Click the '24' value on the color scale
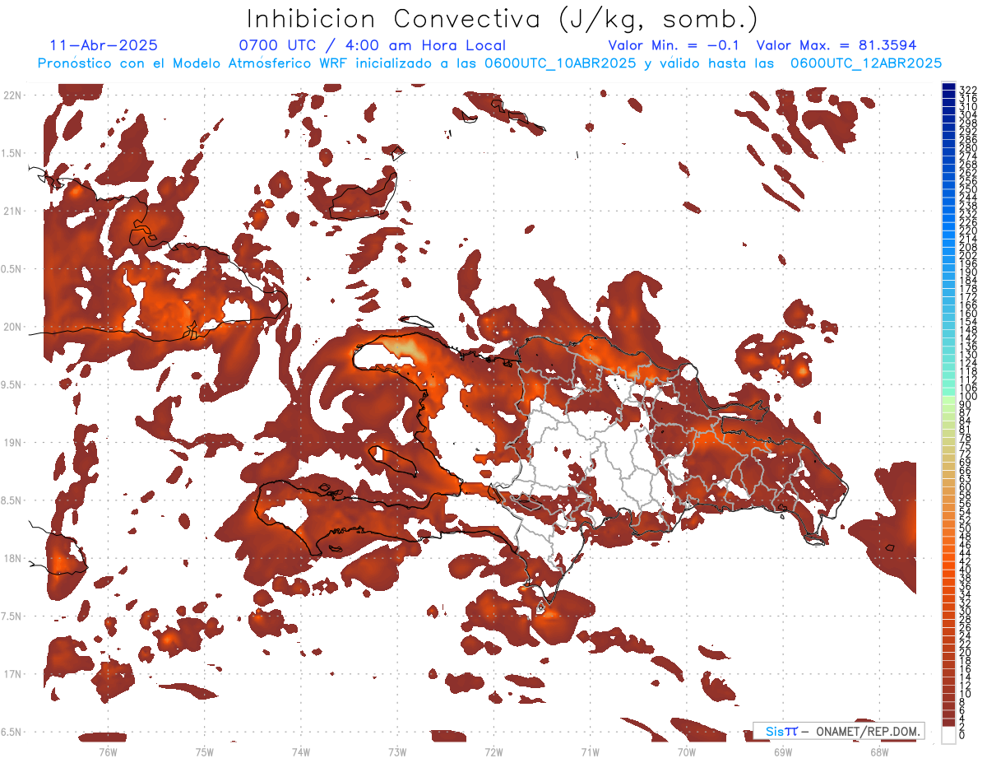Viewport: 987px width, 763px height. [x=966, y=636]
